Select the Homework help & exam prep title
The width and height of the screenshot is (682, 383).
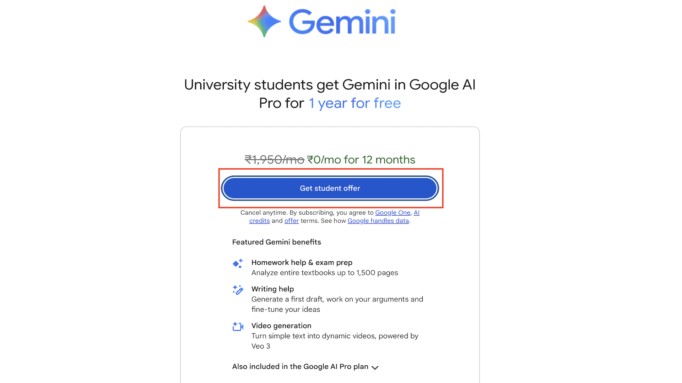pyautogui.click(x=302, y=262)
